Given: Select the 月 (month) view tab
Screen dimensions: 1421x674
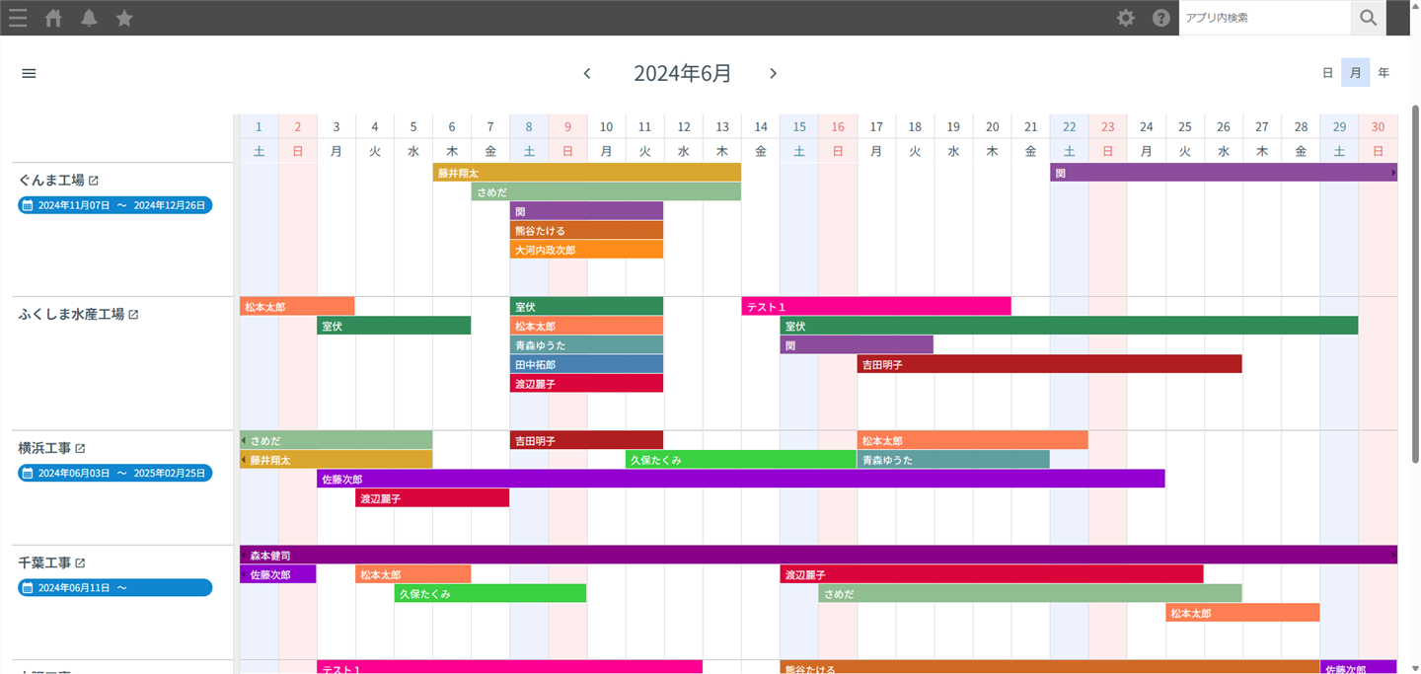Looking at the screenshot, I should point(1355,73).
